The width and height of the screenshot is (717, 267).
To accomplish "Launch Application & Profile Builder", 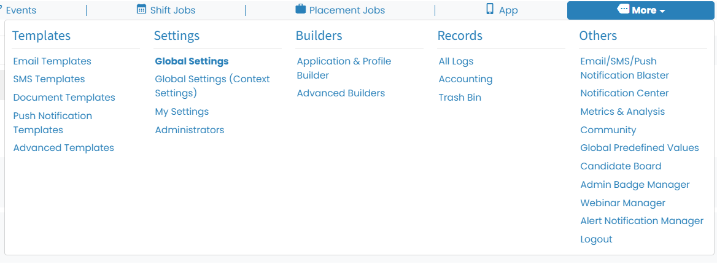I will [344, 68].
